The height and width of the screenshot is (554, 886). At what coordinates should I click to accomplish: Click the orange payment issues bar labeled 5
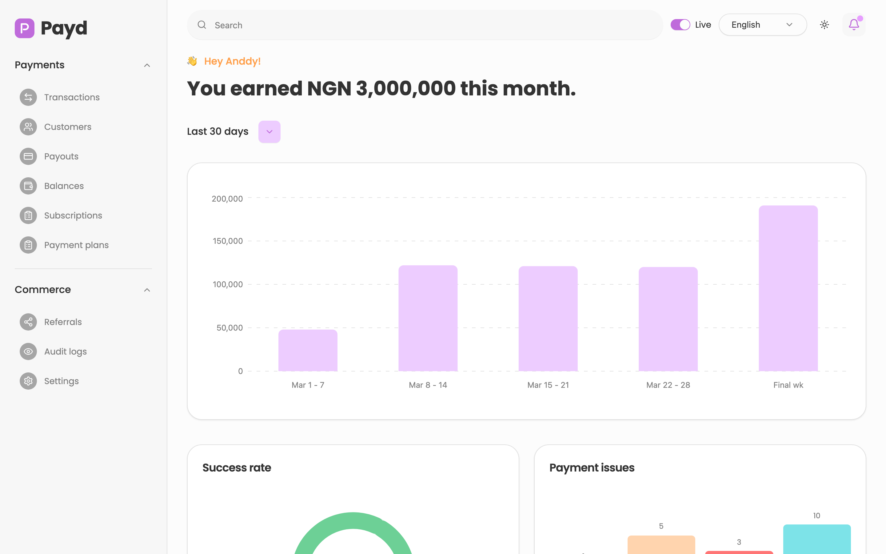click(661, 544)
